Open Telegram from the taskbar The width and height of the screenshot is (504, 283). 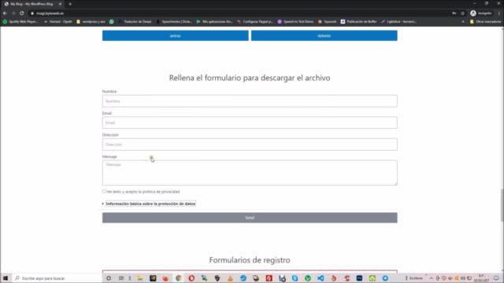coord(385,278)
